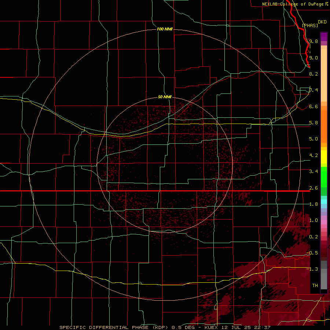Image resolution: width=330 pixels, height=330 pixels.
Task: Pick the bright yellow segment of the color bar
Action: [324, 157]
